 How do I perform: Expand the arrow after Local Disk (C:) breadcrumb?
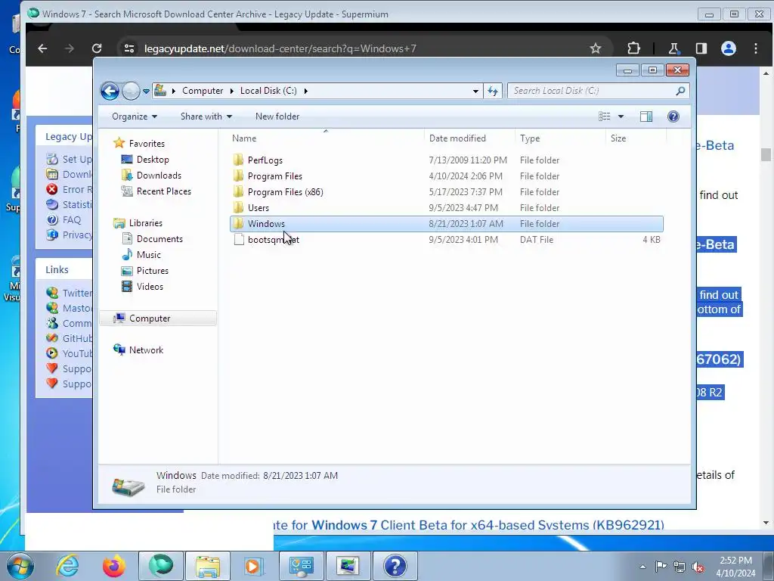pyautogui.click(x=306, y=91)
